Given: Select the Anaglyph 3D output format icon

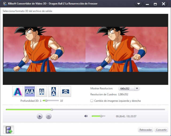Looking at the screenshot, I should pos(18,91).
